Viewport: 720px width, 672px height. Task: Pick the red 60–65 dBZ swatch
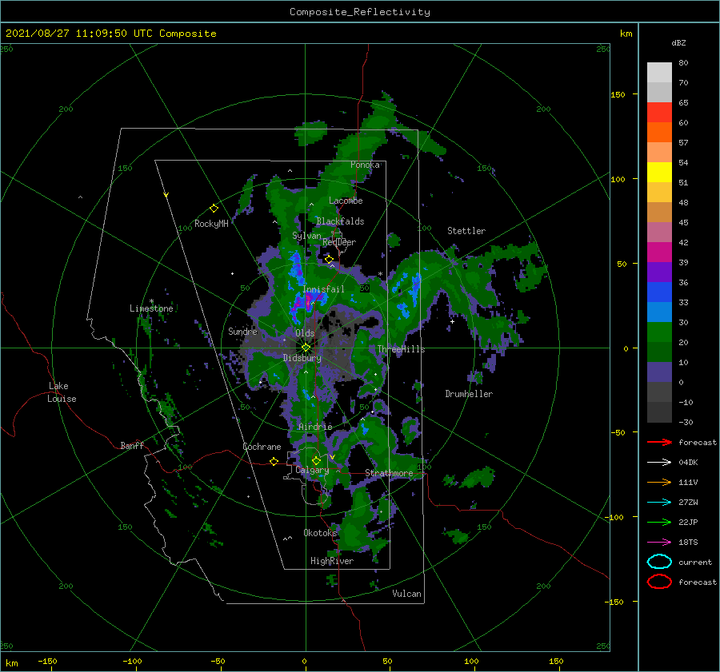(x=659, y=113)
